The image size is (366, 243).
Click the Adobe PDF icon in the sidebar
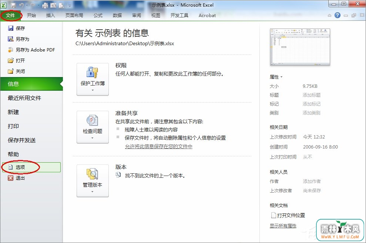(10, 50)
